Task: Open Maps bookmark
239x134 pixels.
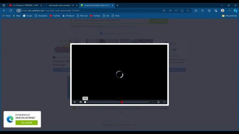Action: [x=17, y=16]
